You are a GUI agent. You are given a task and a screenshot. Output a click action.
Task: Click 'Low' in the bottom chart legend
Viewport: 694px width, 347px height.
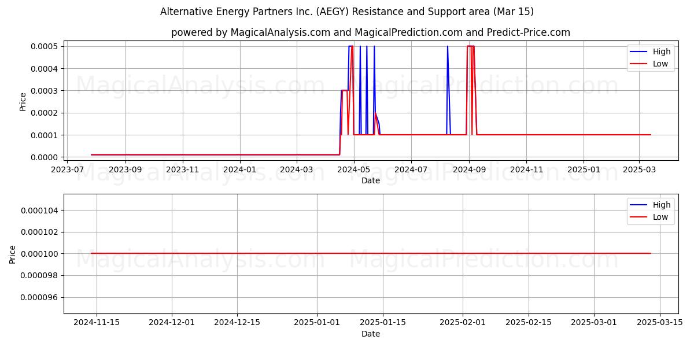click(660, 217)
